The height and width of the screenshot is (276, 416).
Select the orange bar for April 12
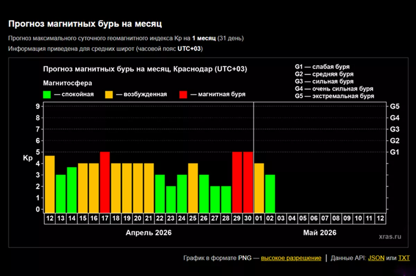pyautogui.click(x=50, y=184)
